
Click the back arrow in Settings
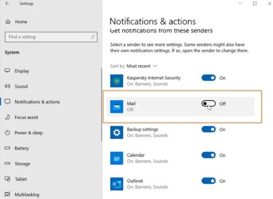[x=7, y=3]
